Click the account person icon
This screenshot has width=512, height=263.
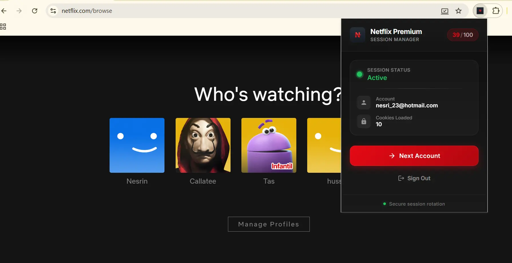pyautogui.click(x=364, y=103)
